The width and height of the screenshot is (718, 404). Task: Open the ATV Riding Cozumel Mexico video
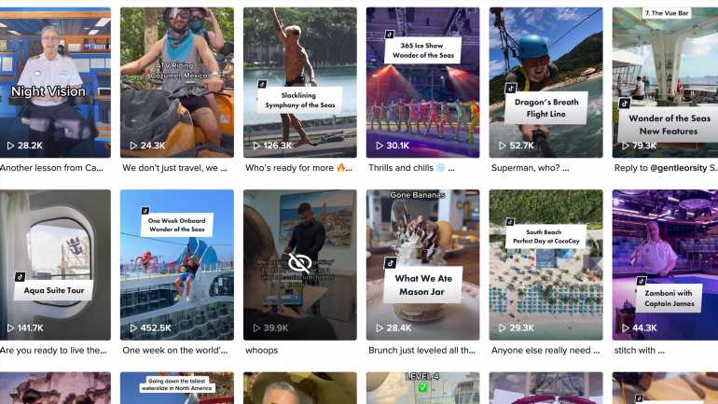(x=177, y=82)
